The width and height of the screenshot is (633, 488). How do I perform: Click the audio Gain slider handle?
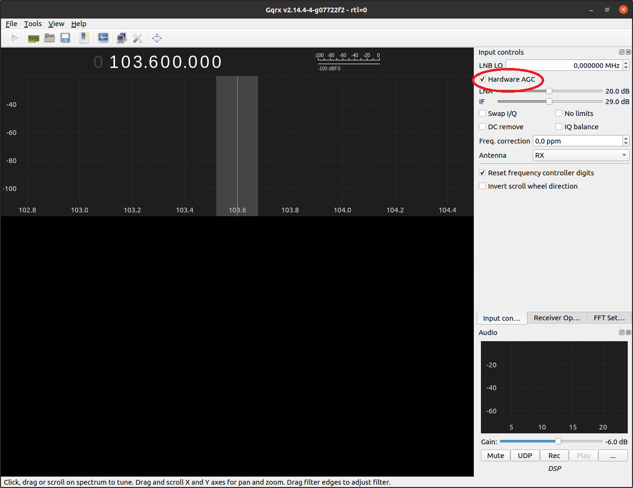pos(558,441)
